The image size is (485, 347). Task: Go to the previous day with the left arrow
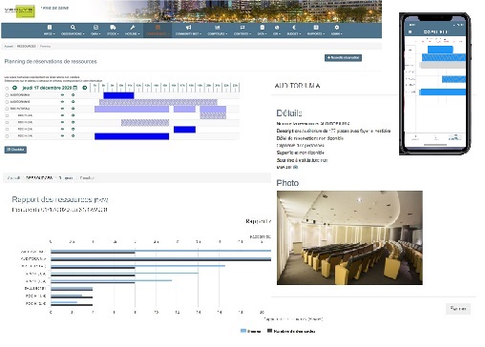[x=14, y=88]
